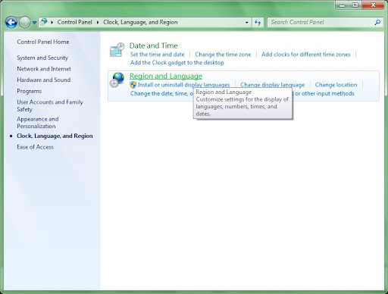The height and width of the screenshot is (294, 388).
Task: Click Change the date, time link
Action: [x=161, y=94]
